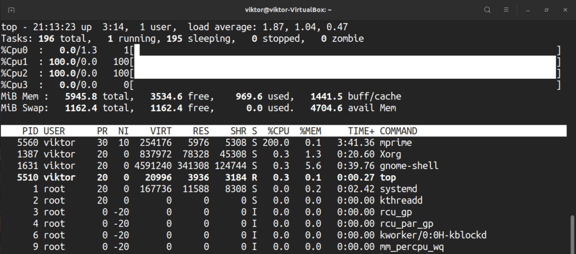The image size is (576, 254).
Task: Click the NI value 10 for mprime
Action: pos(123,142)
